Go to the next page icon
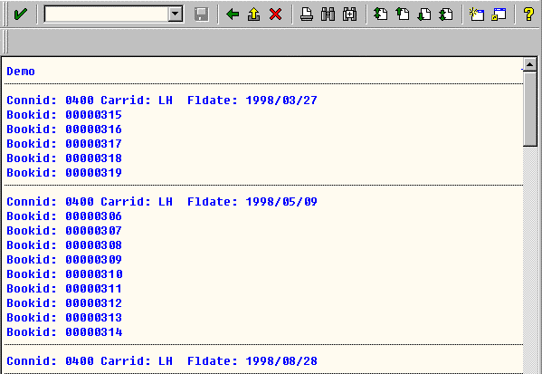 tap(424, 14)
